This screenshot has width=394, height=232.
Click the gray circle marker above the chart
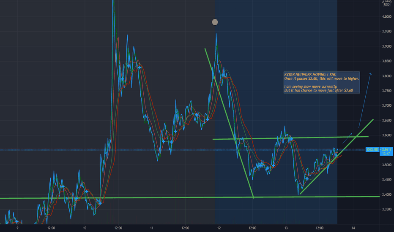point(215,22)
